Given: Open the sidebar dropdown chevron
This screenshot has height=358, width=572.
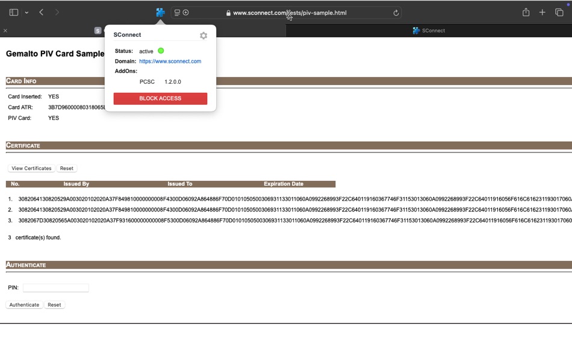Looking at the screenshot, I should click(26, 13).
